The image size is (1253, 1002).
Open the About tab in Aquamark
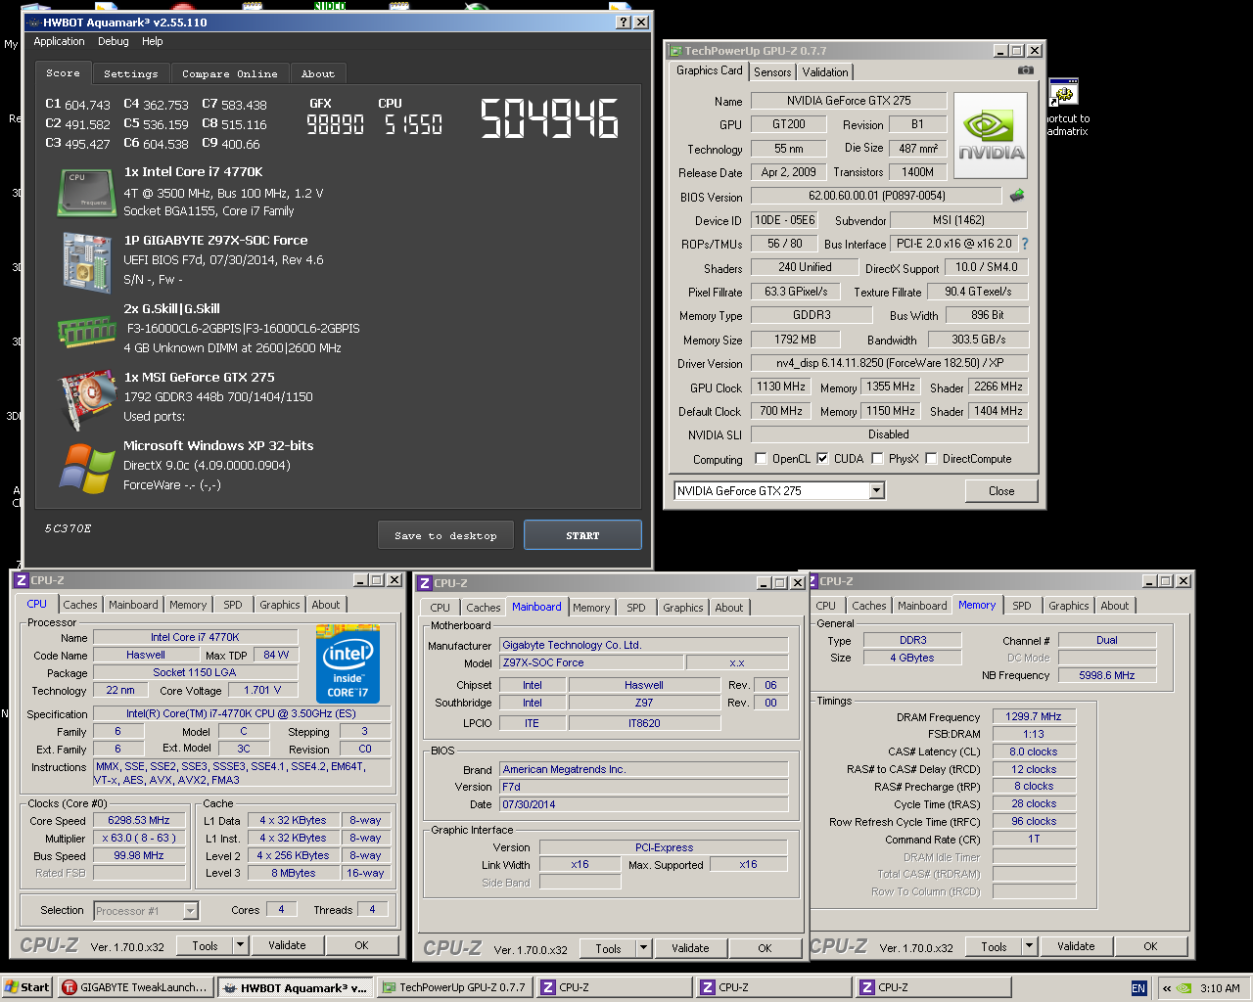click(x=317, y=74)
